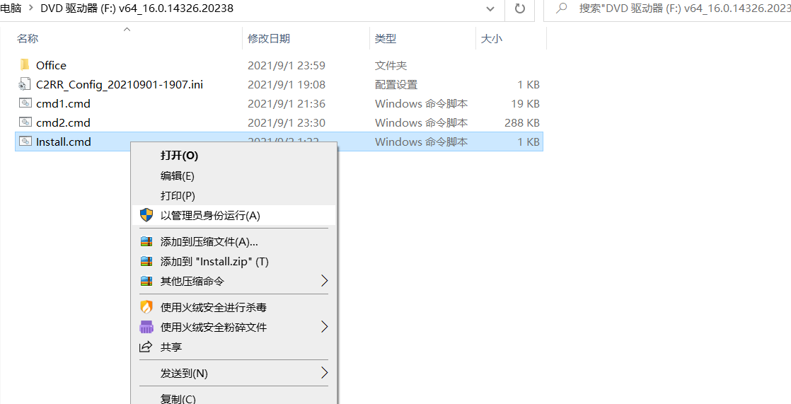
Task: Select 添加到压缩文件(A)... menu entry
Action: click(233, 241)
